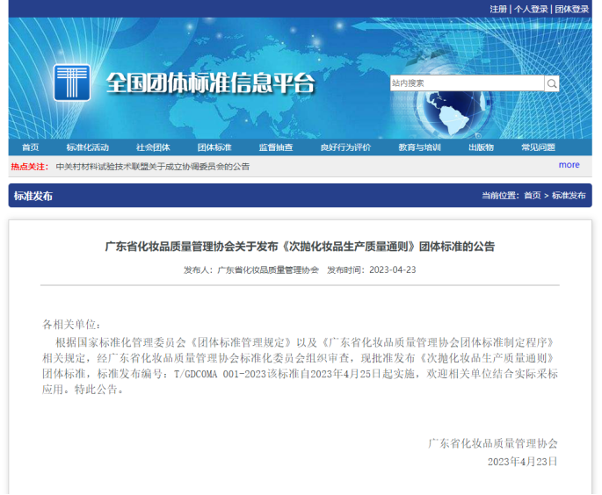Type in the 站内搜索 search box
This screenshot has width=602, height=495.
tap(466, 83)
